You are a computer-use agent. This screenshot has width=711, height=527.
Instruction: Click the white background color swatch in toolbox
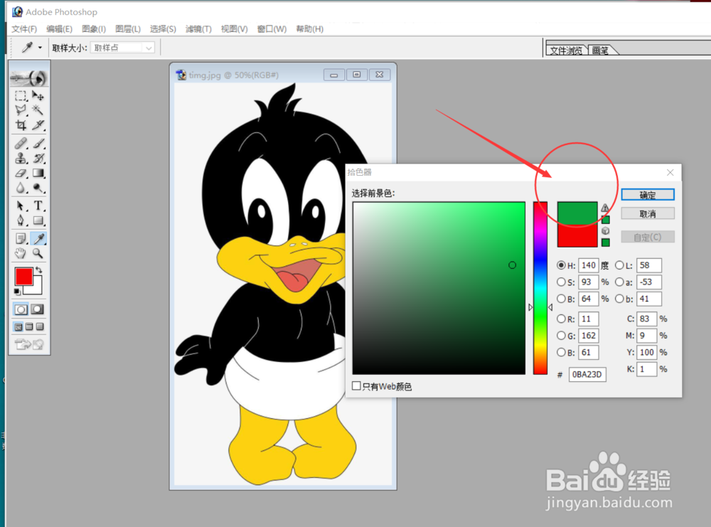(36, 289)
